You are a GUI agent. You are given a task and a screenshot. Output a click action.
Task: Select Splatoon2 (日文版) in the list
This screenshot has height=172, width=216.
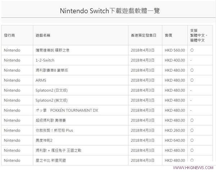coord(49,90)
